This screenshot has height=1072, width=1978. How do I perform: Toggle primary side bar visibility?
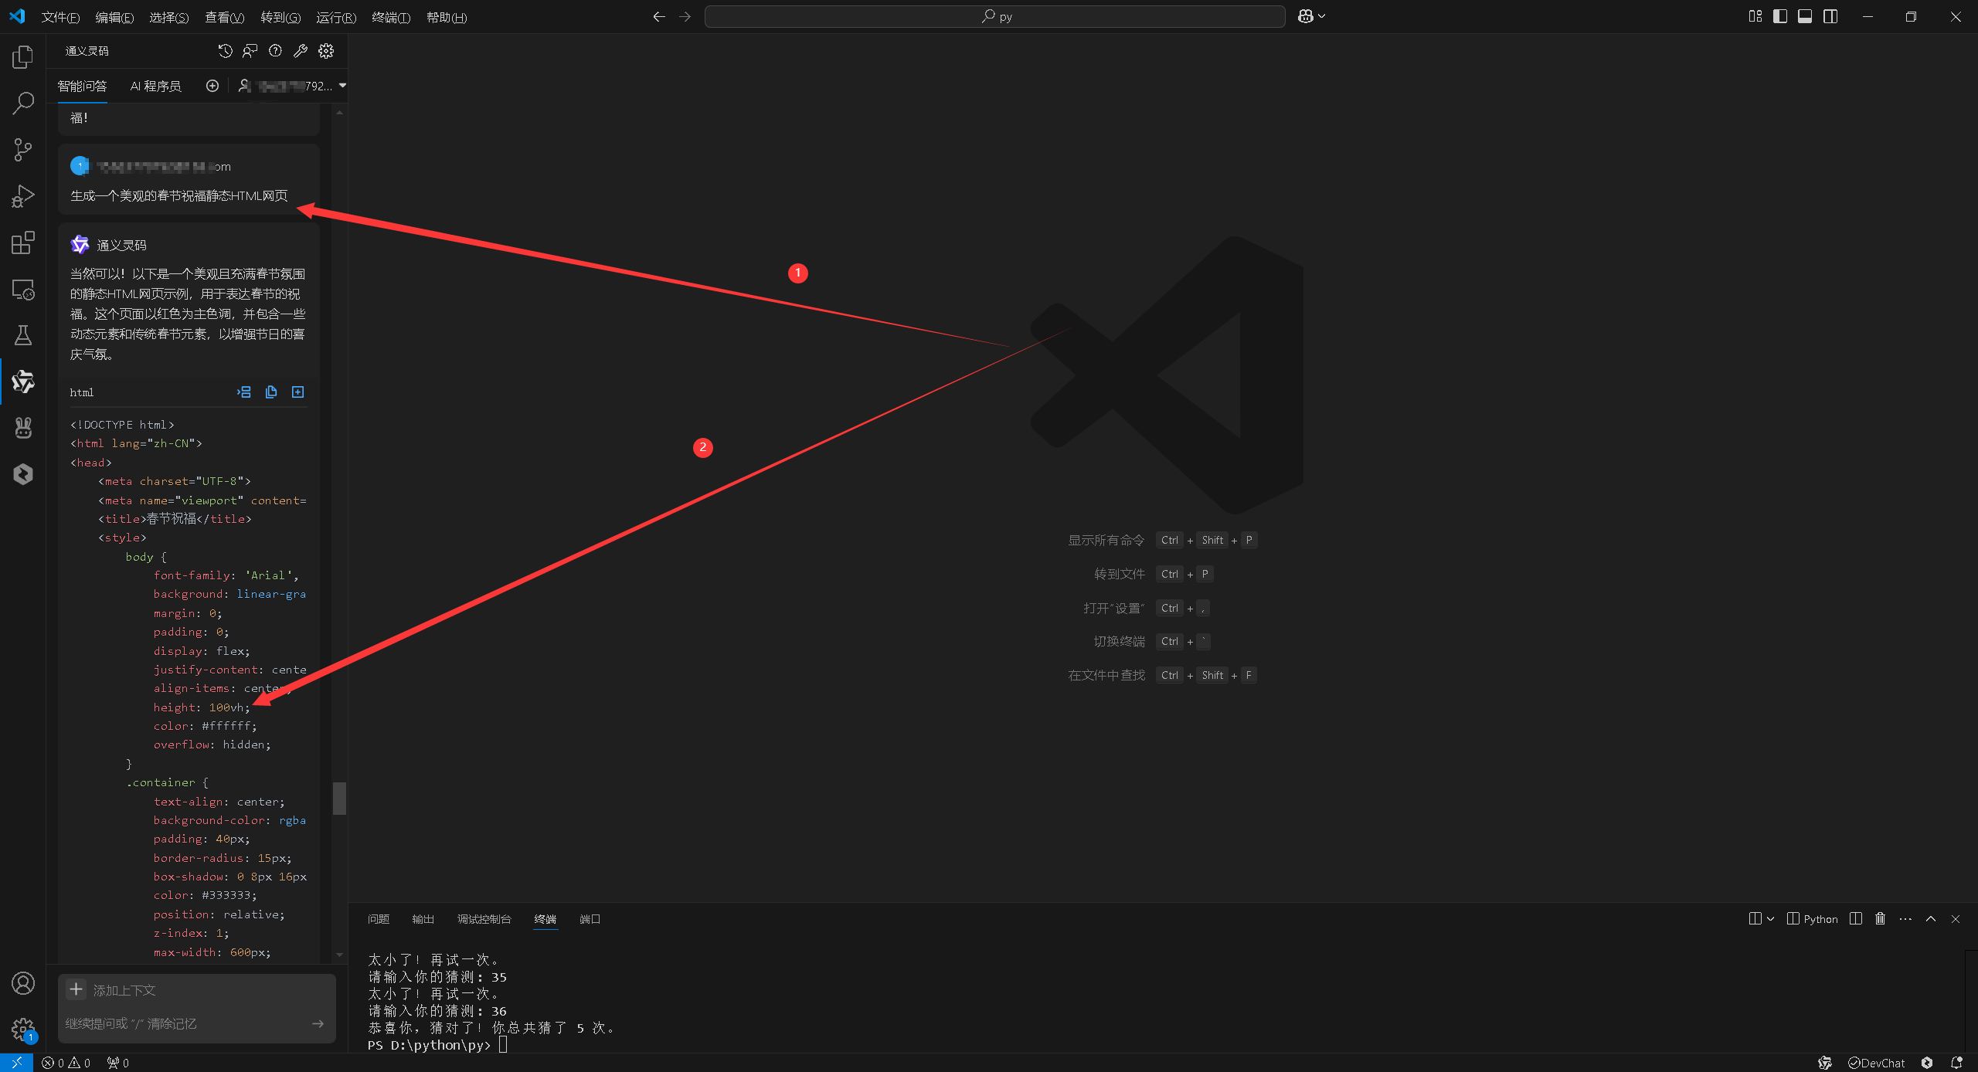click(1780, 16)
